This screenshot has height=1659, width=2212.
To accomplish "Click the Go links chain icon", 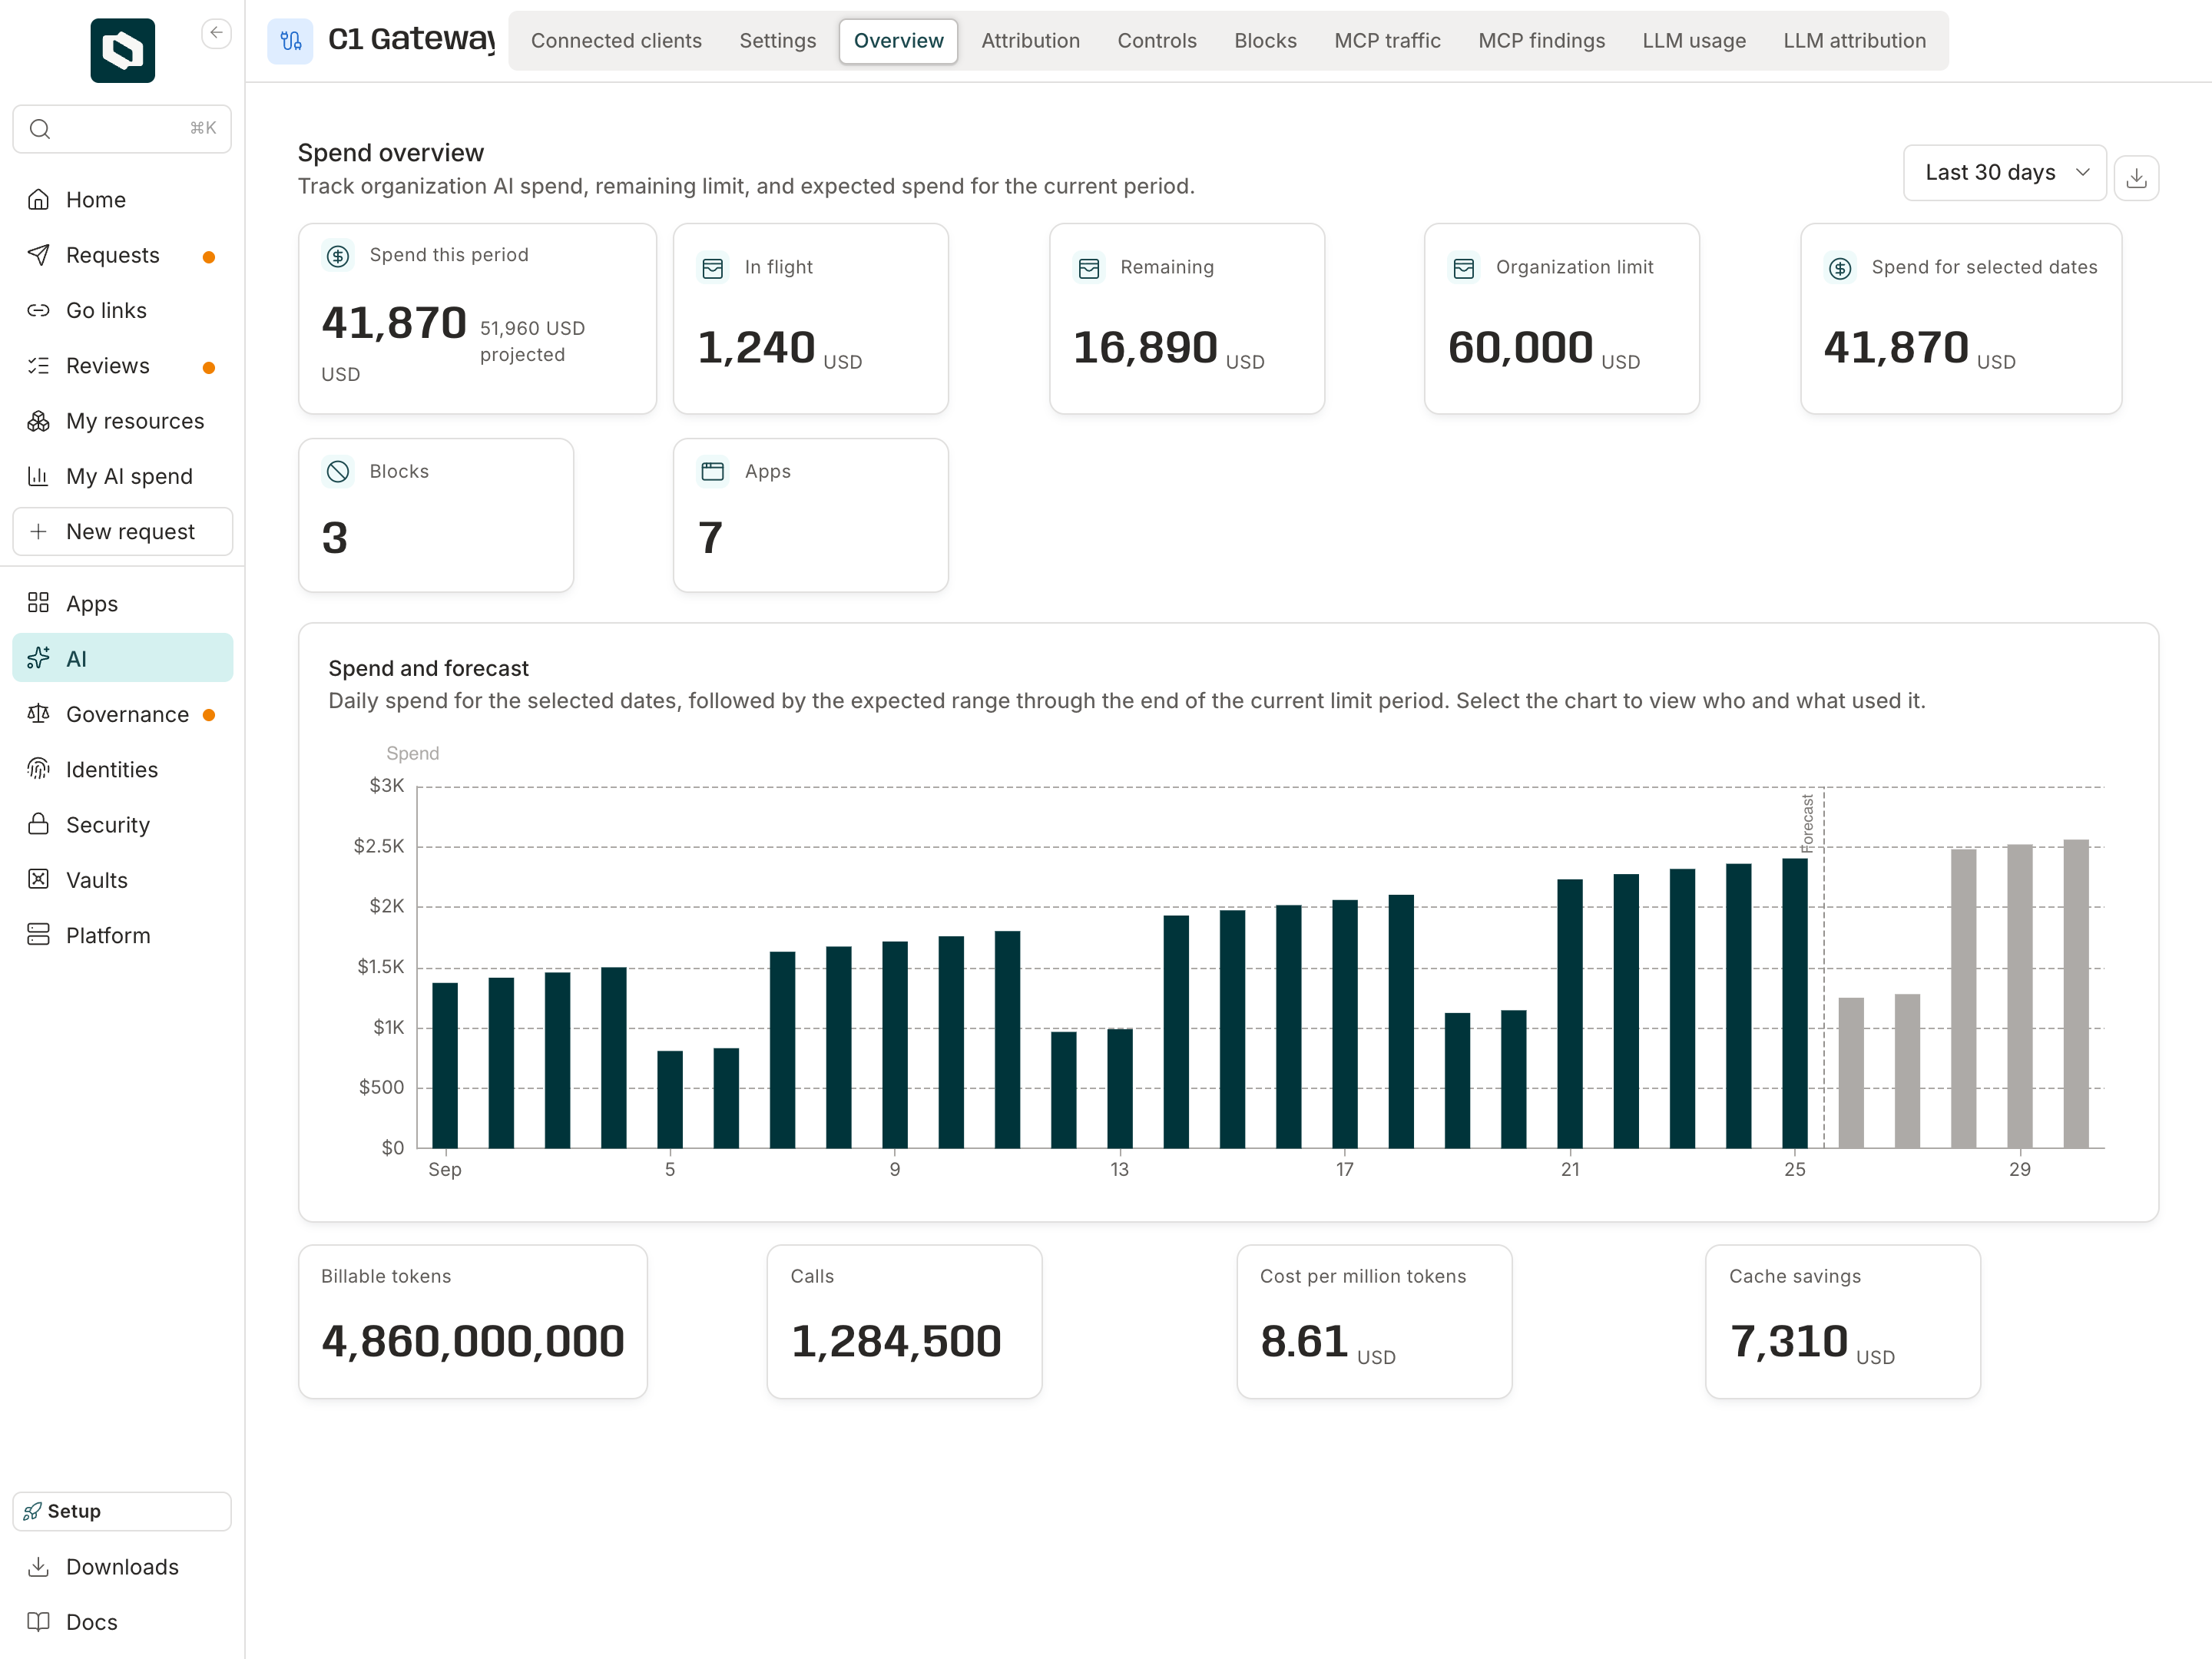I will click(38, 311).
